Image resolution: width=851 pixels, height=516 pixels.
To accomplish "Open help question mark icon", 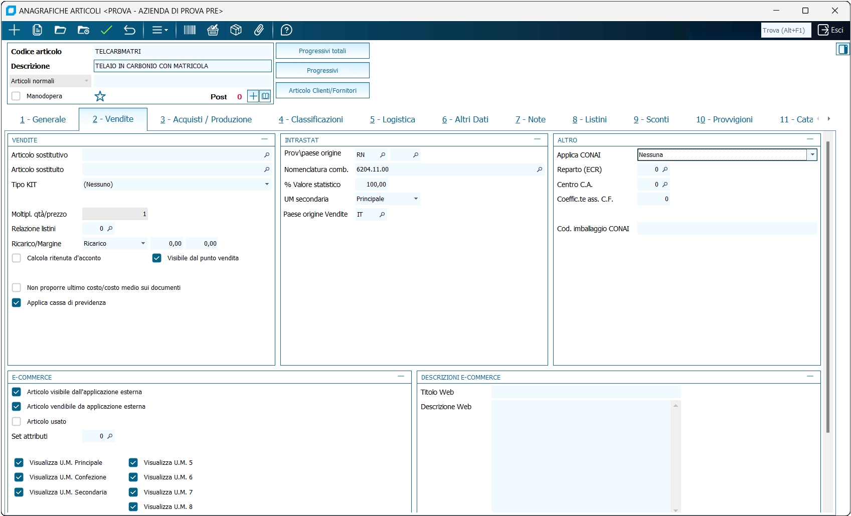I will pos(286,30).
